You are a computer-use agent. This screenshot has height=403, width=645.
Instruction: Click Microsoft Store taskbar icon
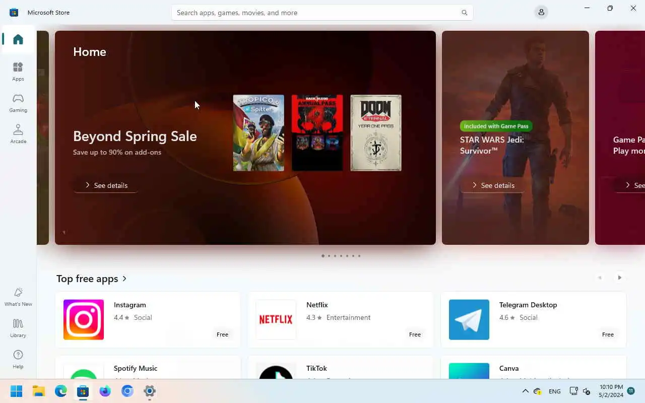83,391
